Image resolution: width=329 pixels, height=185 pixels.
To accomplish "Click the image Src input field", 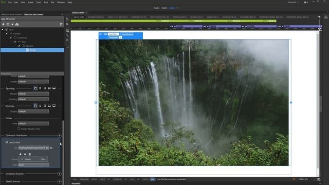I will tap(34, 148).
